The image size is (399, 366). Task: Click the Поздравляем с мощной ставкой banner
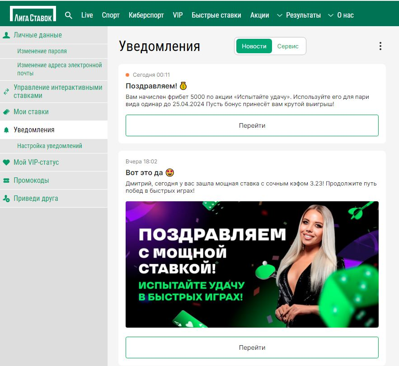coord(252,264)
